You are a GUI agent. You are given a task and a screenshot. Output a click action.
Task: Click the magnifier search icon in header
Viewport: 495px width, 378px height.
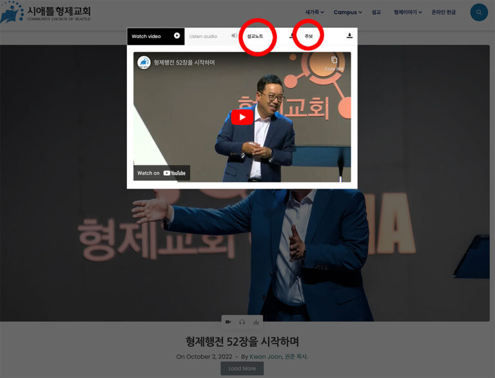coord(479,12)
